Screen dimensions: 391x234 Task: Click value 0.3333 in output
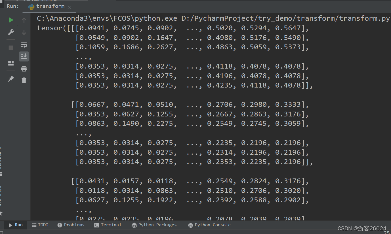coord(288,105)
